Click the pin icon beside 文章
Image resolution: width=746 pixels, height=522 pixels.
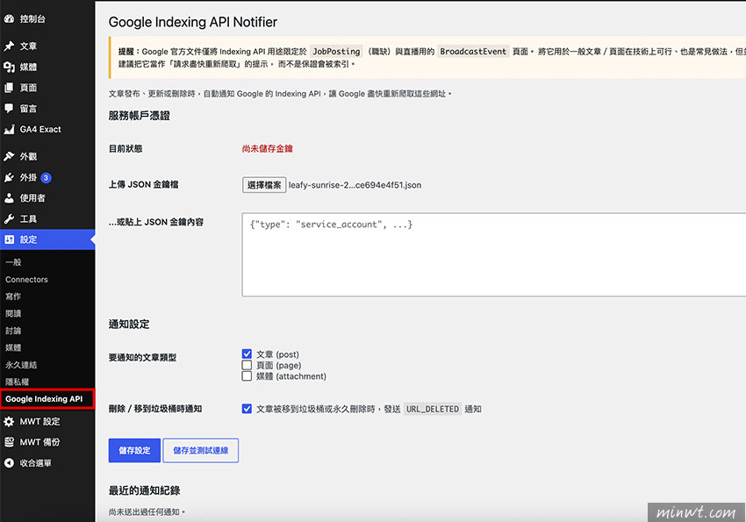click(x=9, y=46)
